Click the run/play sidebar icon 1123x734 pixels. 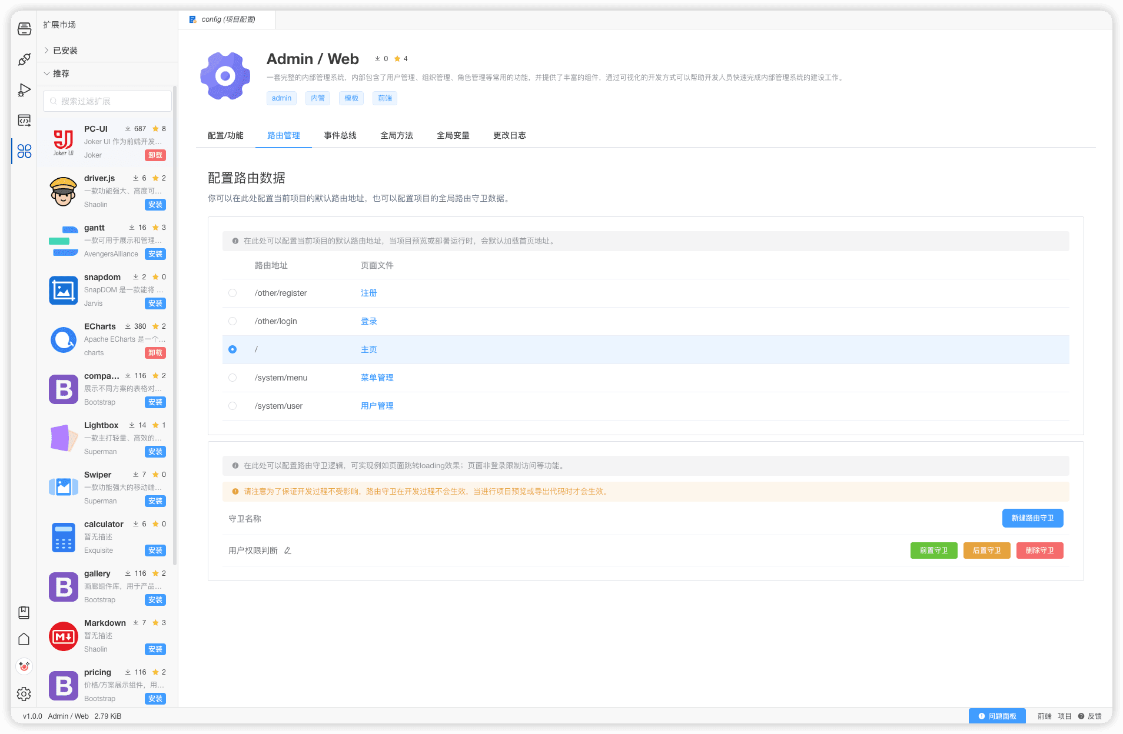tap(24, 90)
